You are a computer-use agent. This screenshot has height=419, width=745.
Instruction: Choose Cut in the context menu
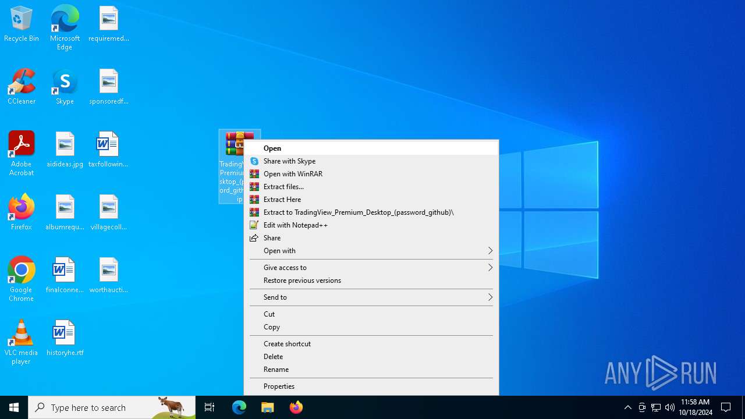[371, 314]
